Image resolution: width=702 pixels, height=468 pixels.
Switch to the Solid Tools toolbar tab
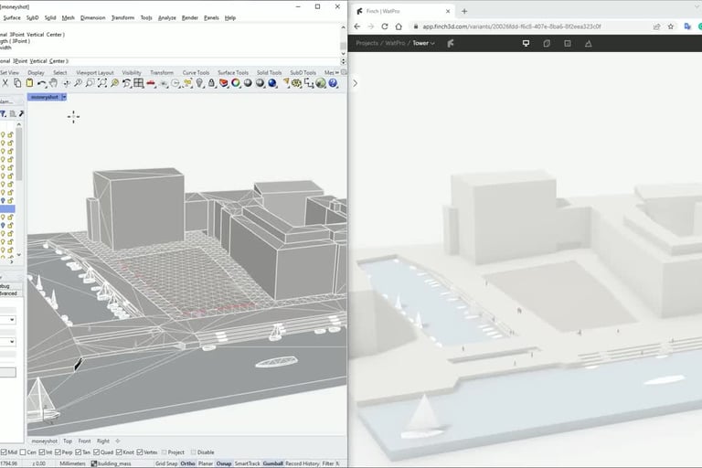[x=269, y=72]
